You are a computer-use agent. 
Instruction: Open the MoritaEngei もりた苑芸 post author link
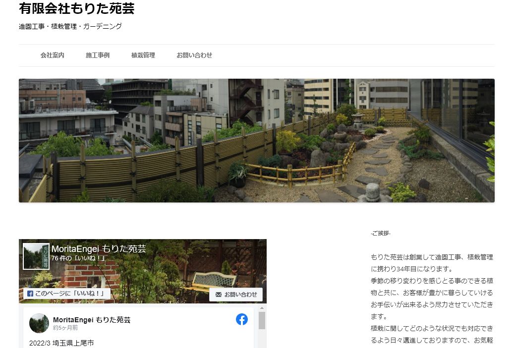[x=92, y=320]
